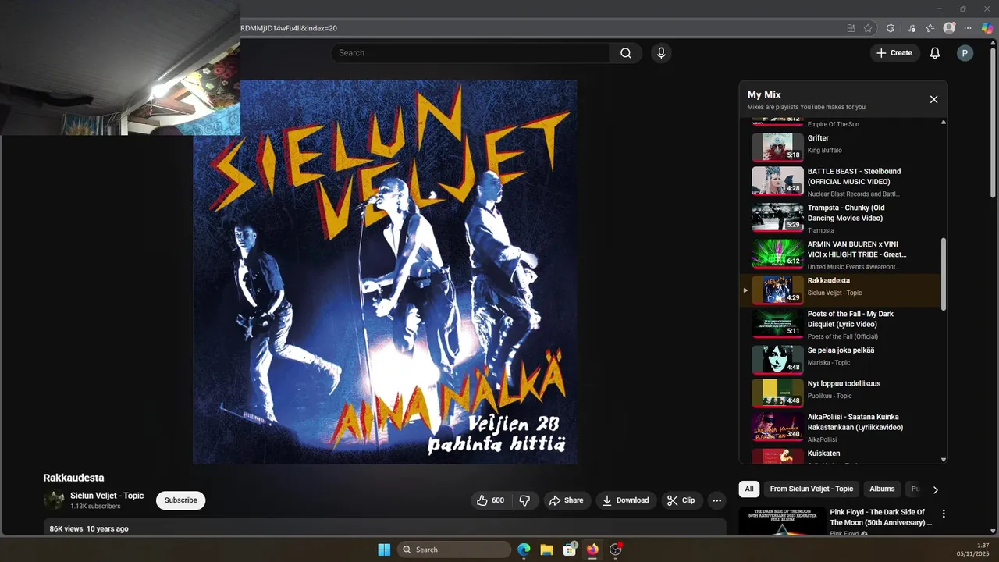The width and height of the screenshot is (999, 562).
Task: Open the King Buffalo channel name
Action: pos(824,151)
